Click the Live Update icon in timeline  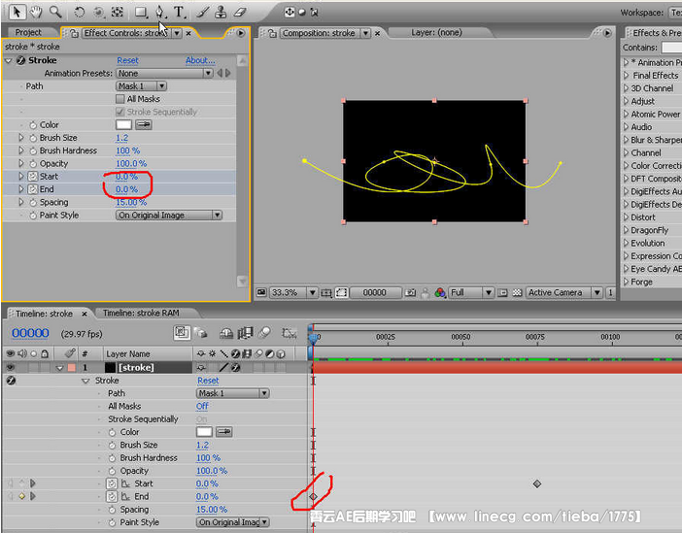click(182, 333)
